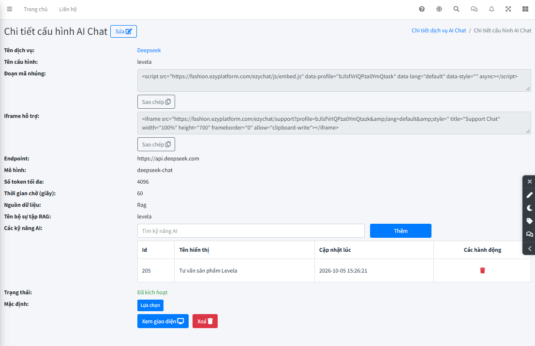Open the search magnifier icon
The height and width of the screenshot is (346, 535).
[x=456, y=9]
